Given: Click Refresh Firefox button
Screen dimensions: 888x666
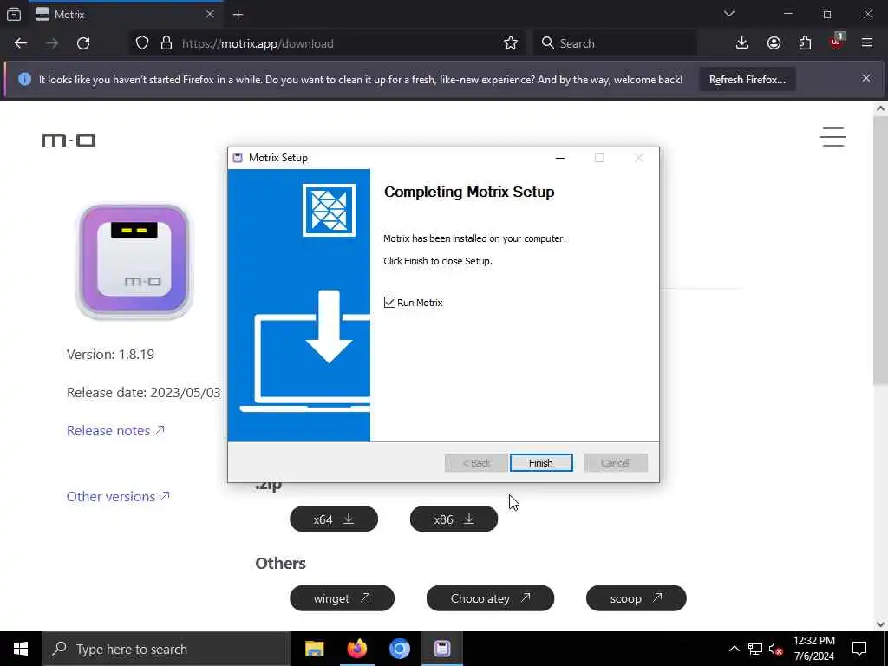Looking at the screenshot, I should pos(747,79).
